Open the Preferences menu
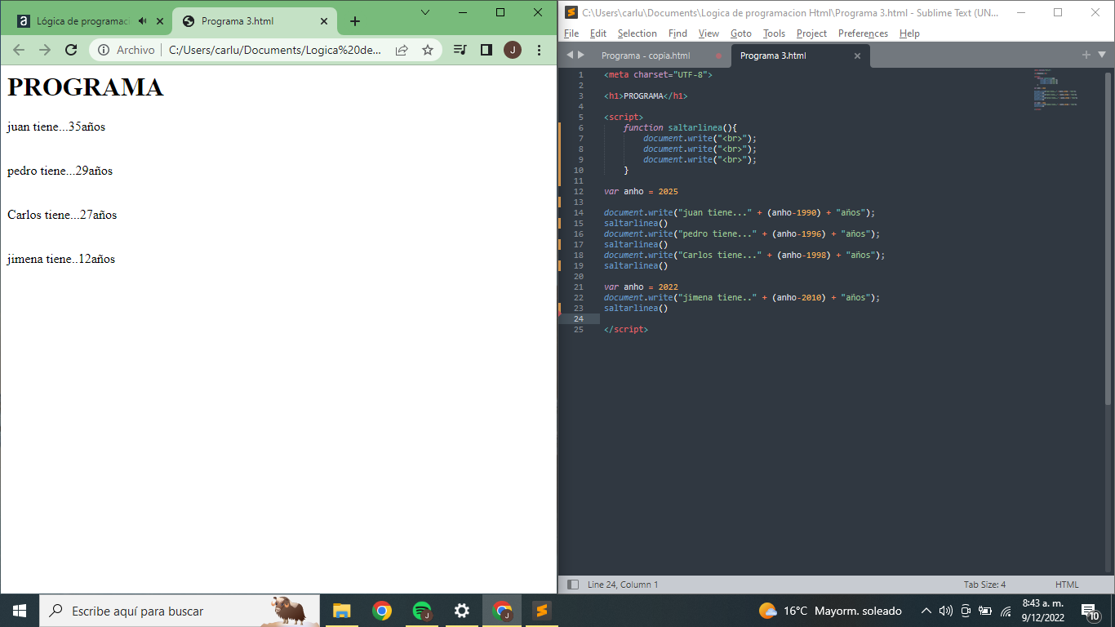Viewport: 1115px width, 627px height. pyautogui.click(x=863, y=33)
